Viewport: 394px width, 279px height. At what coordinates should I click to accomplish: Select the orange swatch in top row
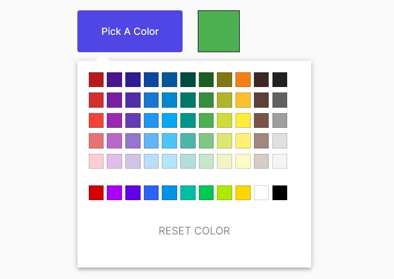click(x=243, y=79)
